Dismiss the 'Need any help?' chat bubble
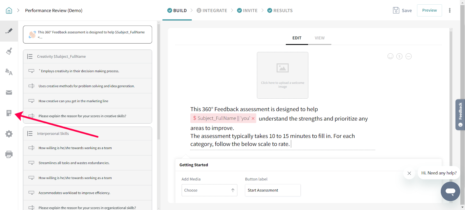Viewport: 465px width, 210px height. tap(409, 173)
